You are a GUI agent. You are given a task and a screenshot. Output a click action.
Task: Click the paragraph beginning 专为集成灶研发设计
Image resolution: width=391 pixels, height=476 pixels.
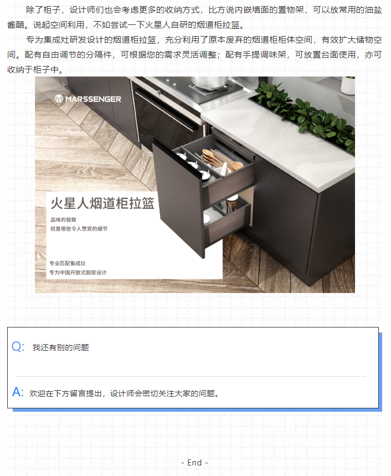(x=195, y=55)
